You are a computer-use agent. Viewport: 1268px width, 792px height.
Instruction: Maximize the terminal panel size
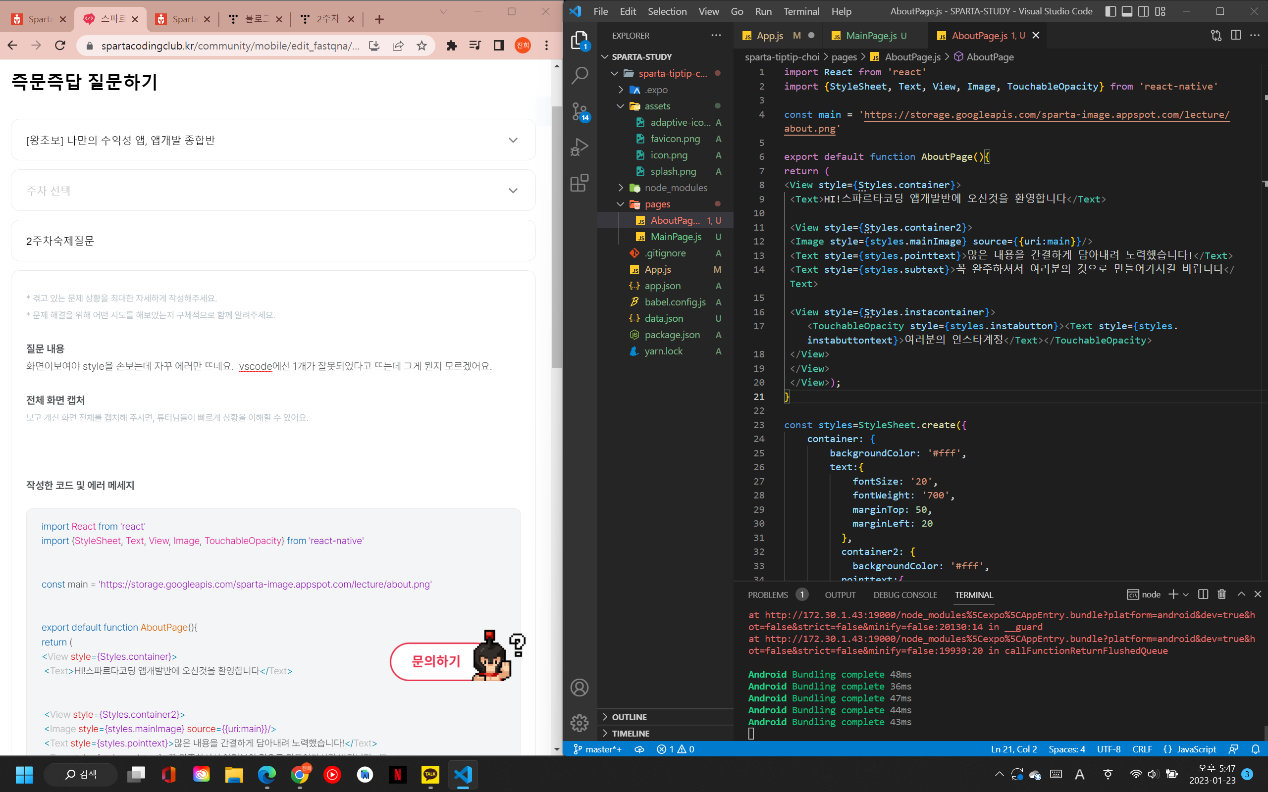pyautogui.click(x=1241, y=594)
